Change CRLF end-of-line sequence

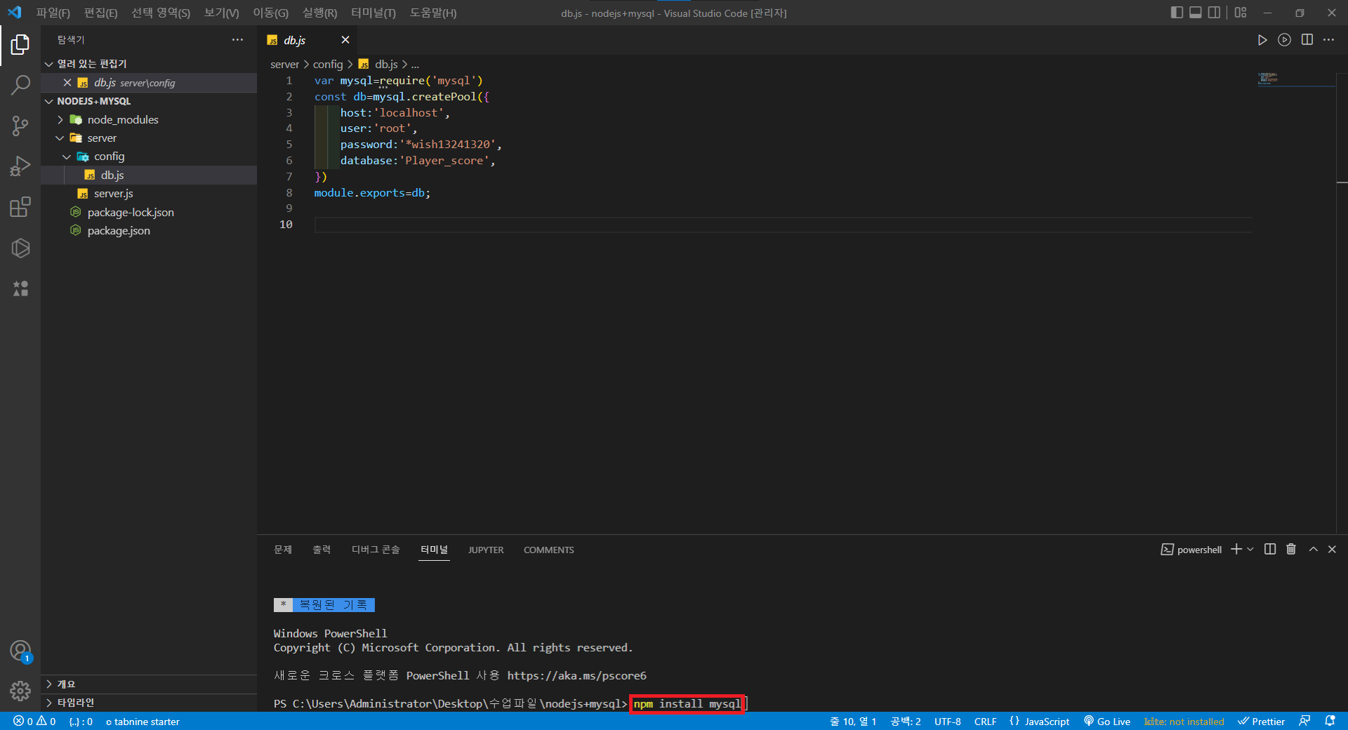[985, 722]
